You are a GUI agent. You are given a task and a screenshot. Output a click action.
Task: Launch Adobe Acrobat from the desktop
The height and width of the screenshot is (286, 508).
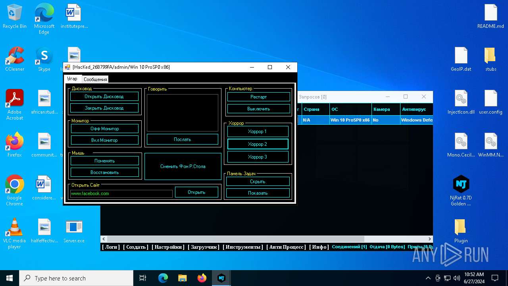15,105
